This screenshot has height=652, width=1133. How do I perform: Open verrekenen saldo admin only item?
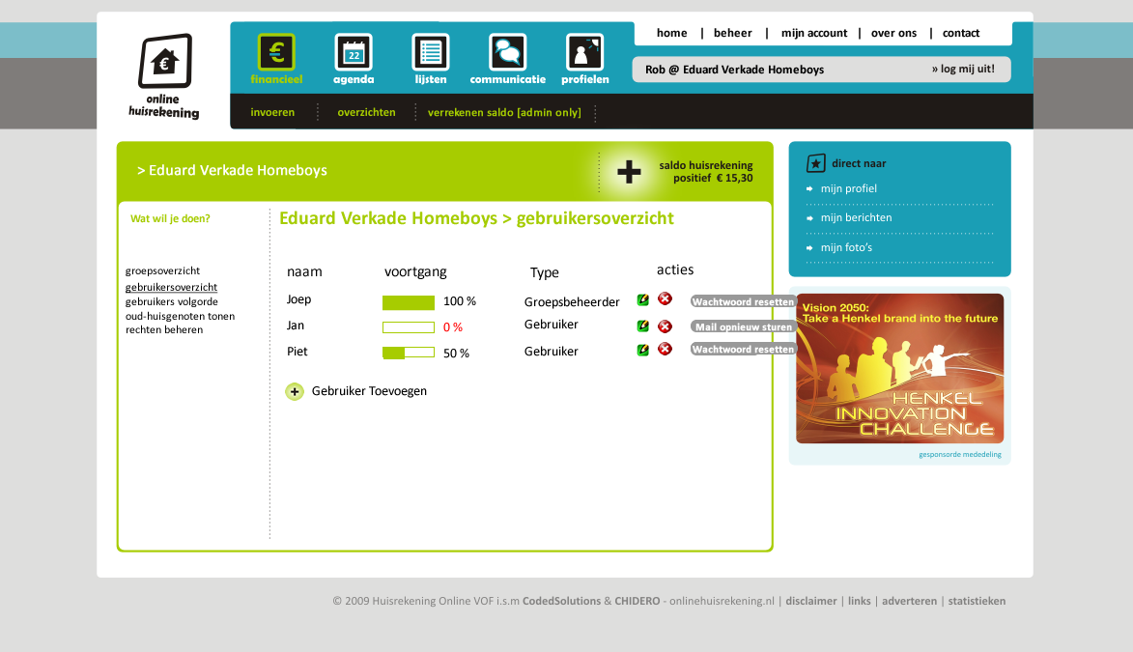click(x=504, y=112)
